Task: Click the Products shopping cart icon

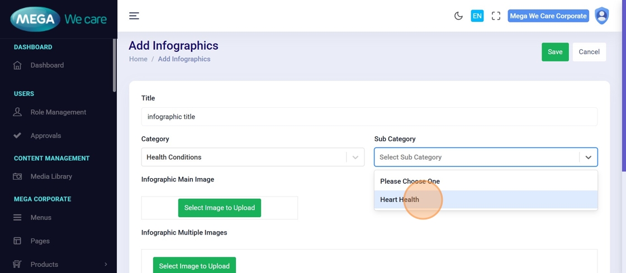Action: pyautogui.click(x=17, y=265)
